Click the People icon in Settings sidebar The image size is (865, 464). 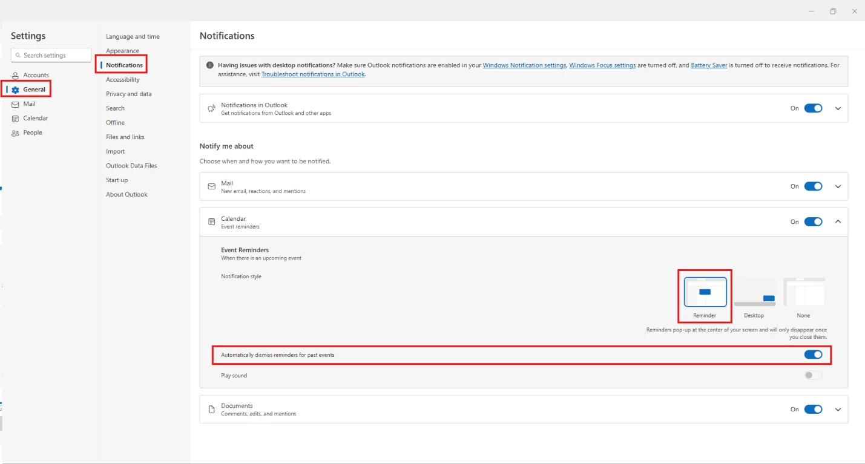[16, 133]
